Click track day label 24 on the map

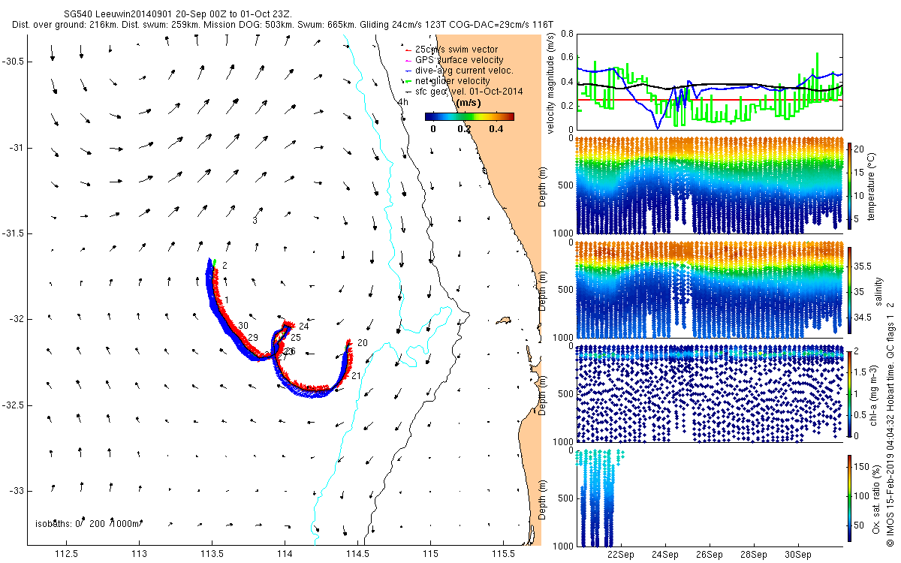303,327
